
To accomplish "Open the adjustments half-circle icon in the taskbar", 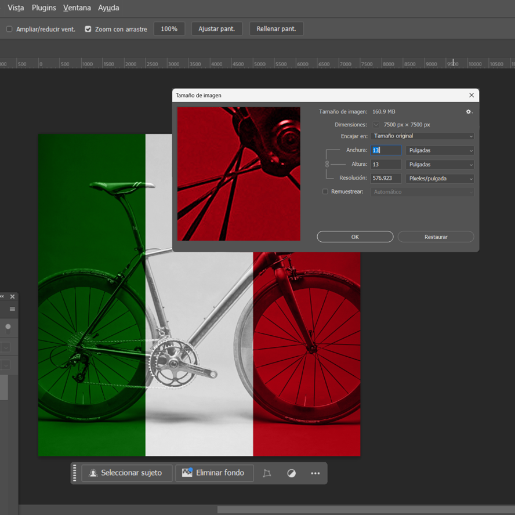I will click(x=291, y=473).
